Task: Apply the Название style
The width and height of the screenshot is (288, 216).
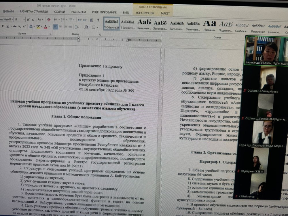Action: coord(209,26)
